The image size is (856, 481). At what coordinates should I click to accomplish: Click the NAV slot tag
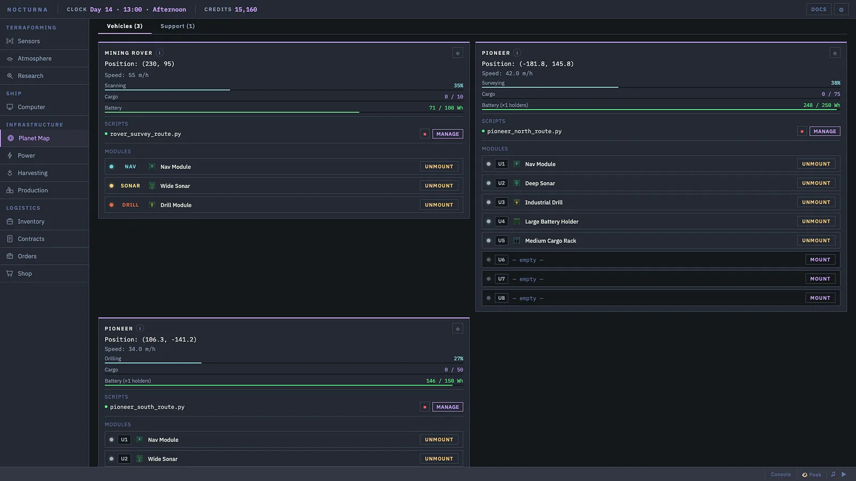coord(131,167)
